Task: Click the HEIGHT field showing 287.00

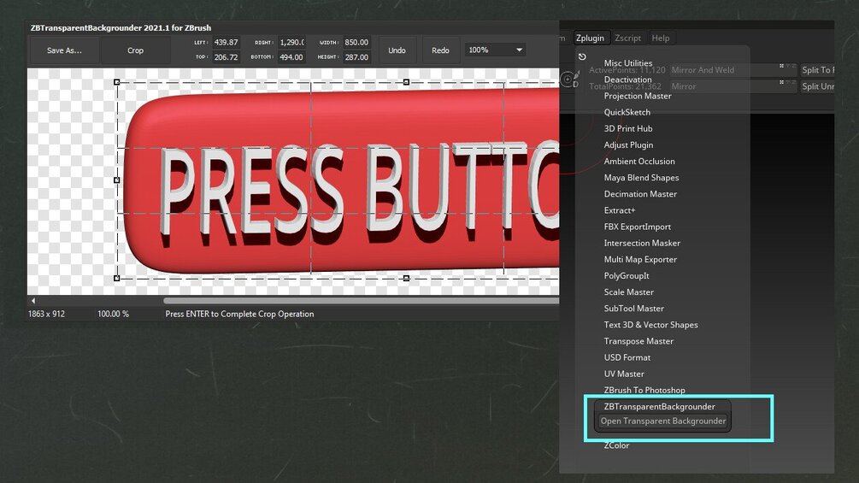Action: point(356,57)
